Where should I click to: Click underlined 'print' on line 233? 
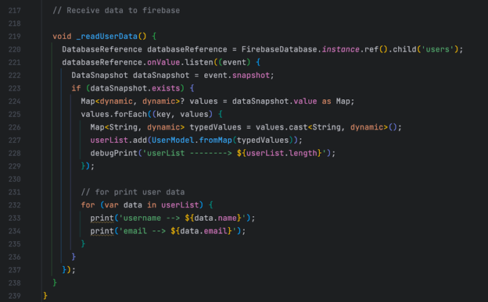click(x=102, y=219)
